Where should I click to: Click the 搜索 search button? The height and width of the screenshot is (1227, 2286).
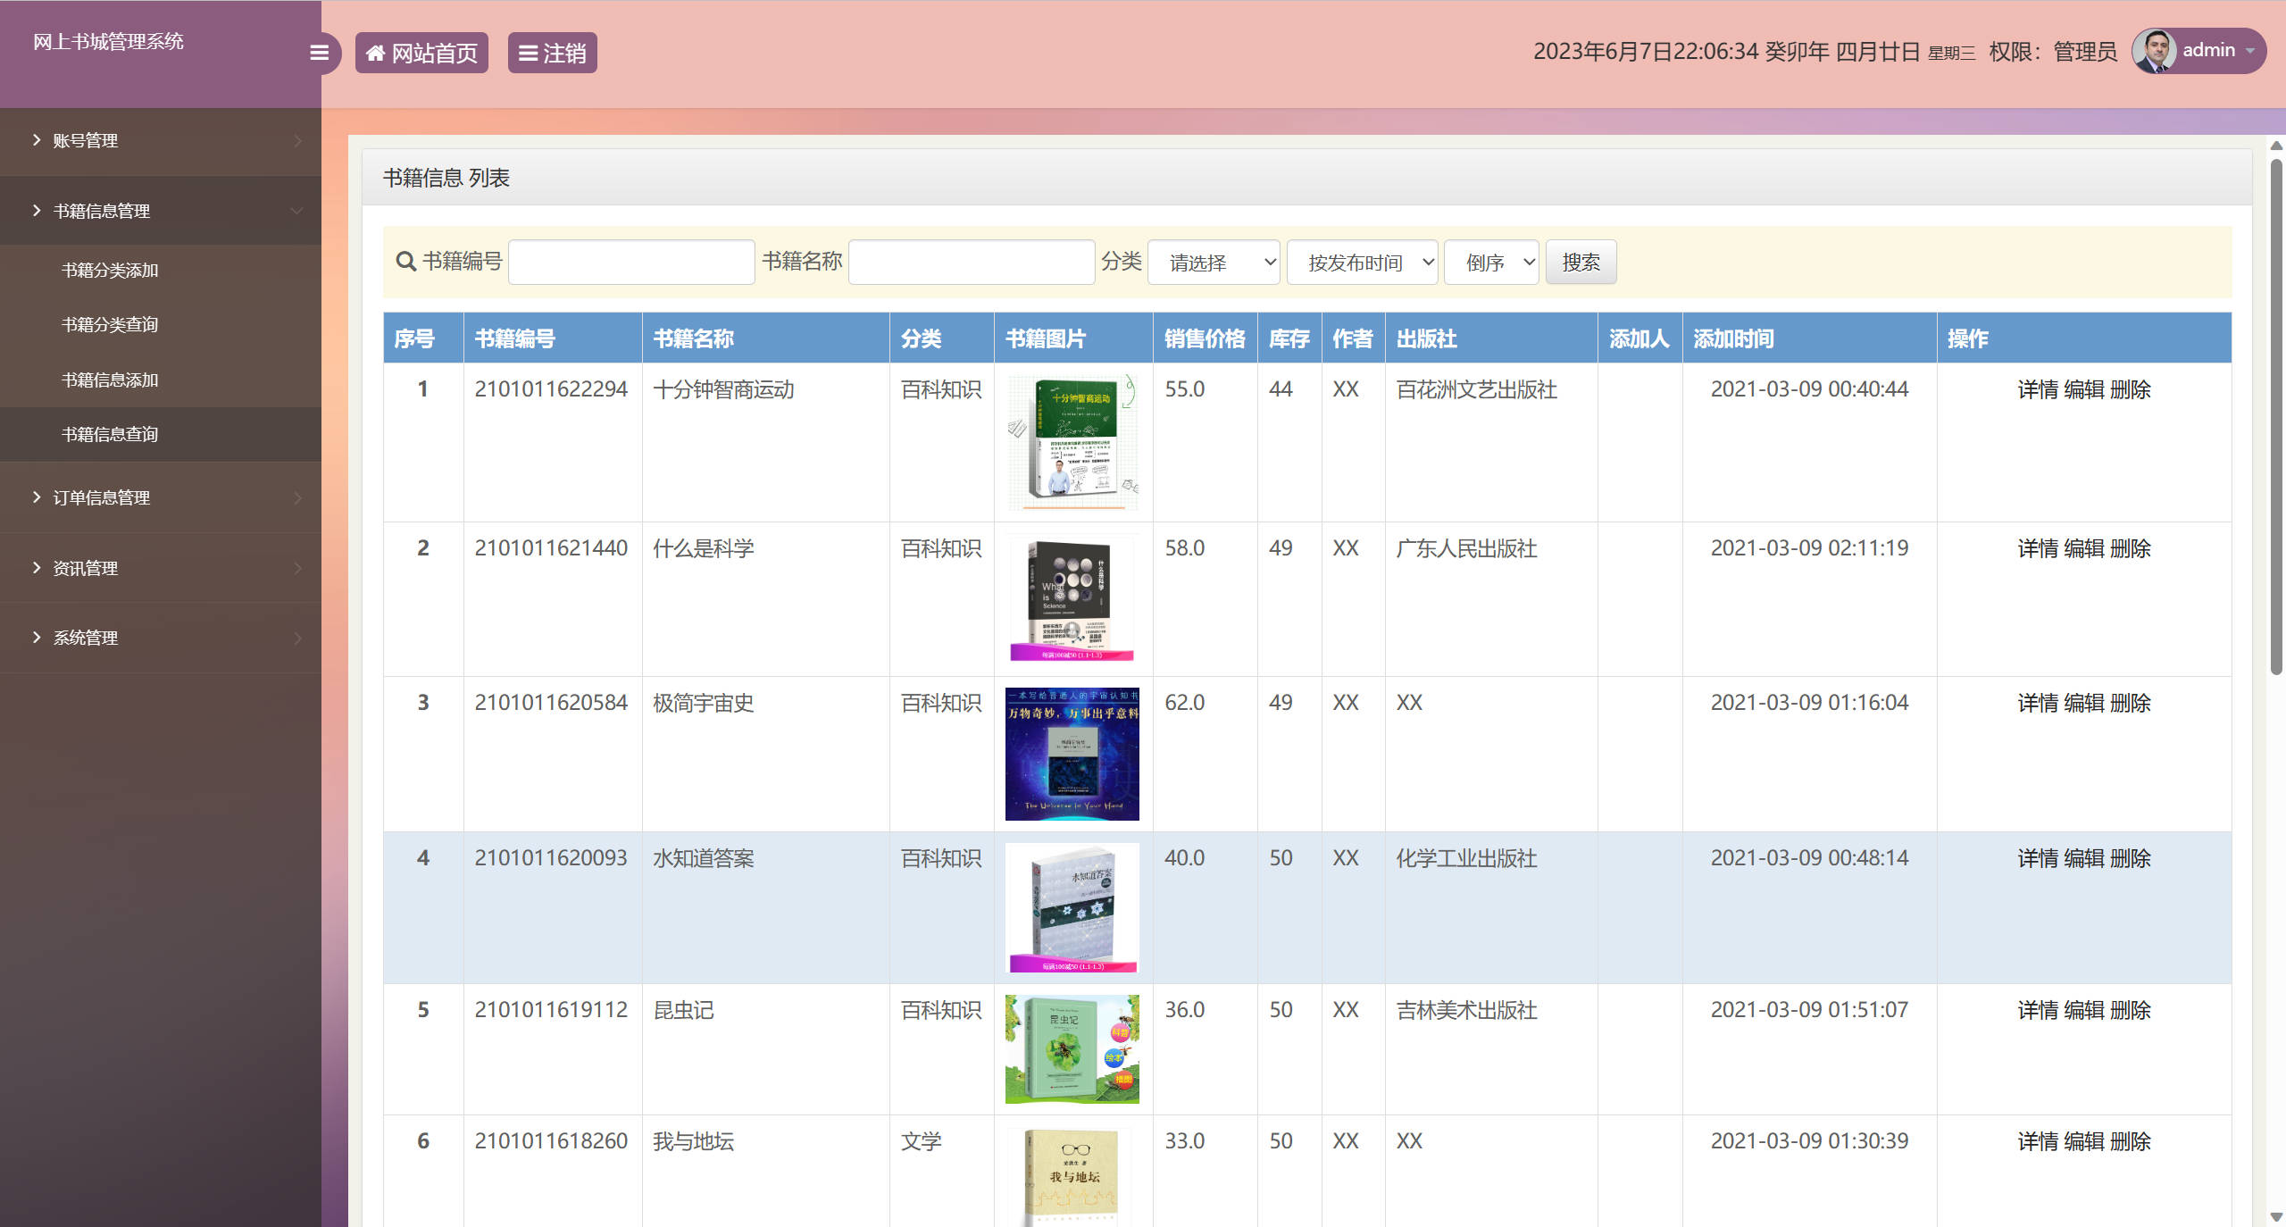click(1581, 261)
